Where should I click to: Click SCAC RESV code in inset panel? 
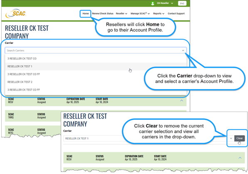(x=69, y=159)
